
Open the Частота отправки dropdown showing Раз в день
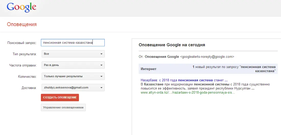[x=73, y=65]
